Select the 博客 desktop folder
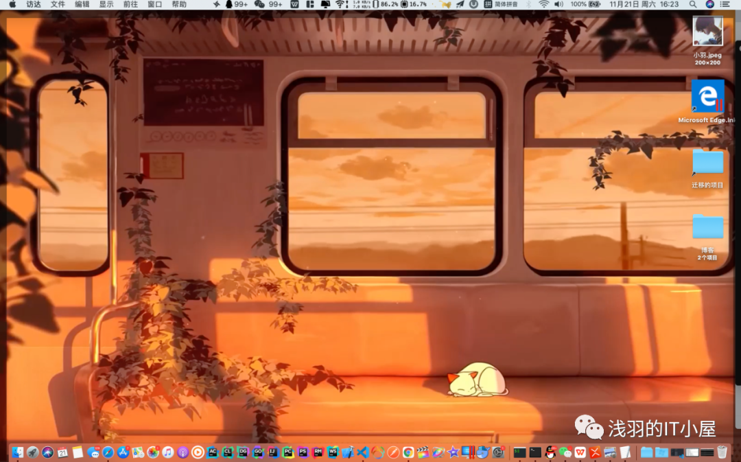This screenshot has width=741, height=462. (x=707, y=238)
